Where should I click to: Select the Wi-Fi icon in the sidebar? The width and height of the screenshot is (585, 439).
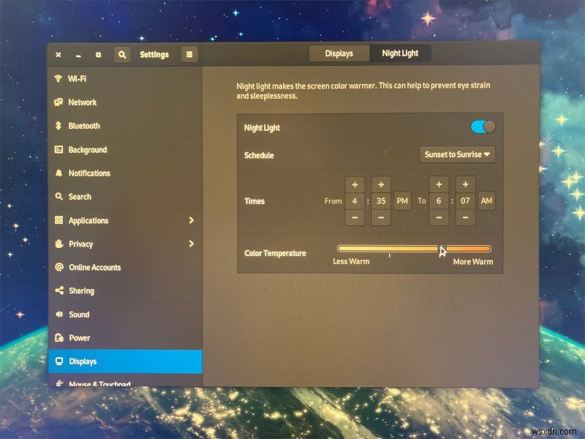point(61,78)
